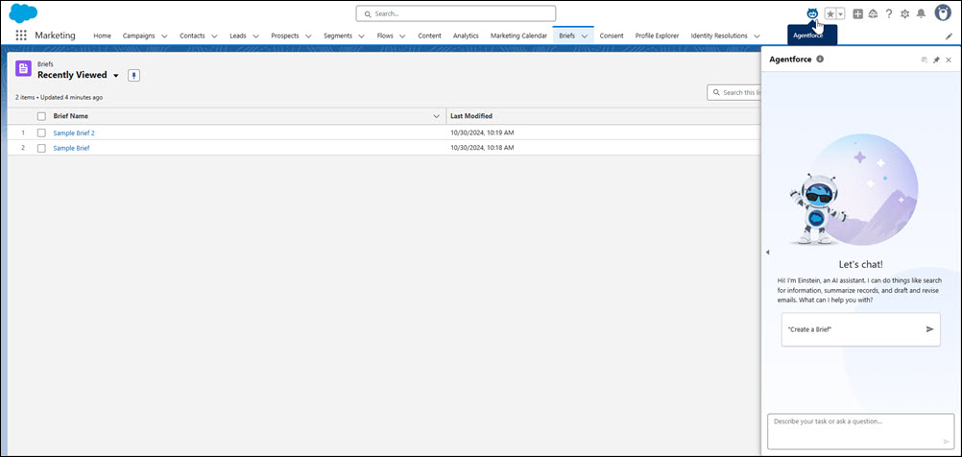Pin the Agentforce panel

936,60
